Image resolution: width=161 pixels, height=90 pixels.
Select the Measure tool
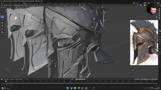[x=2, y=32]
